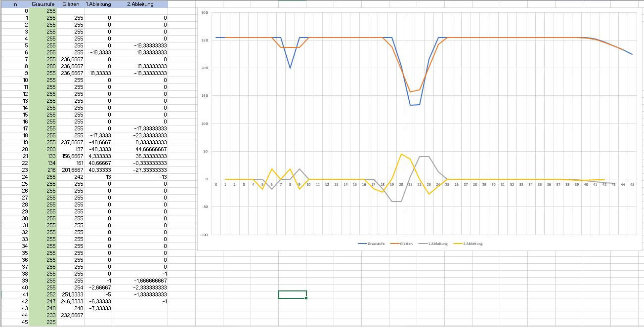Image resolution: width=644 pixels, height=327 pixels.
Task: Select the Glätten column header cell
Action: [x=71, y=4]
